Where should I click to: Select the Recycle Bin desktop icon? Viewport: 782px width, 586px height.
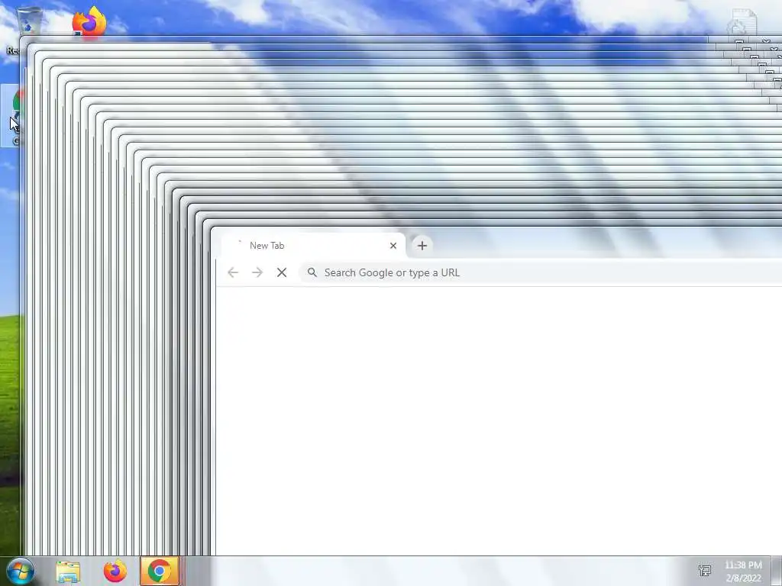(x=28, y=21)
